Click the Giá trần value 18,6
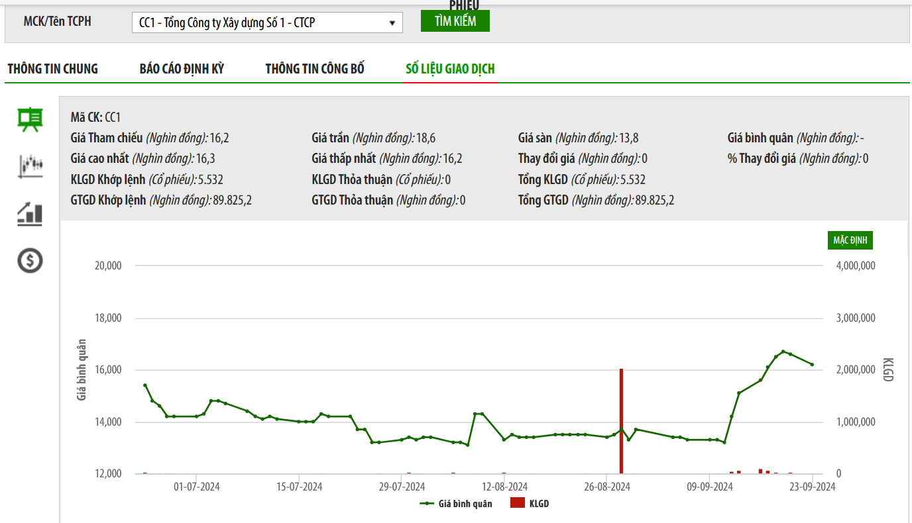Image resolution: width=912 pixels, height=523 pixels. click(426, 138)
